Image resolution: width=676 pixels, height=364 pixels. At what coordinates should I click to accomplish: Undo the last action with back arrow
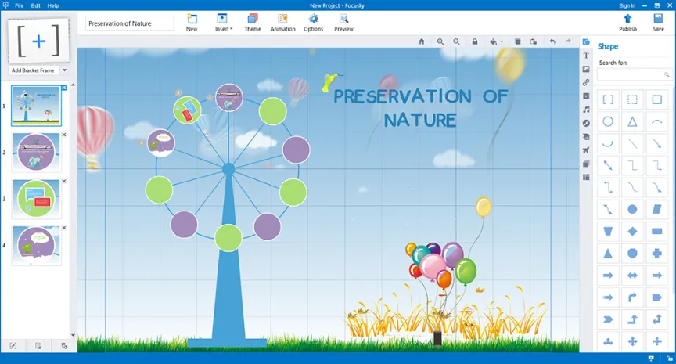552,41
